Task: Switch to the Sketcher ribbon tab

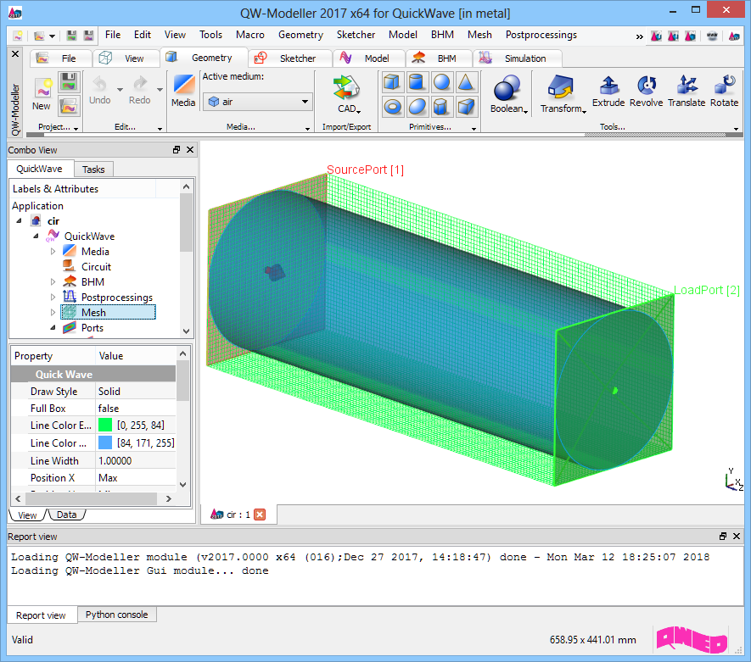Action: tap(288, 58)
